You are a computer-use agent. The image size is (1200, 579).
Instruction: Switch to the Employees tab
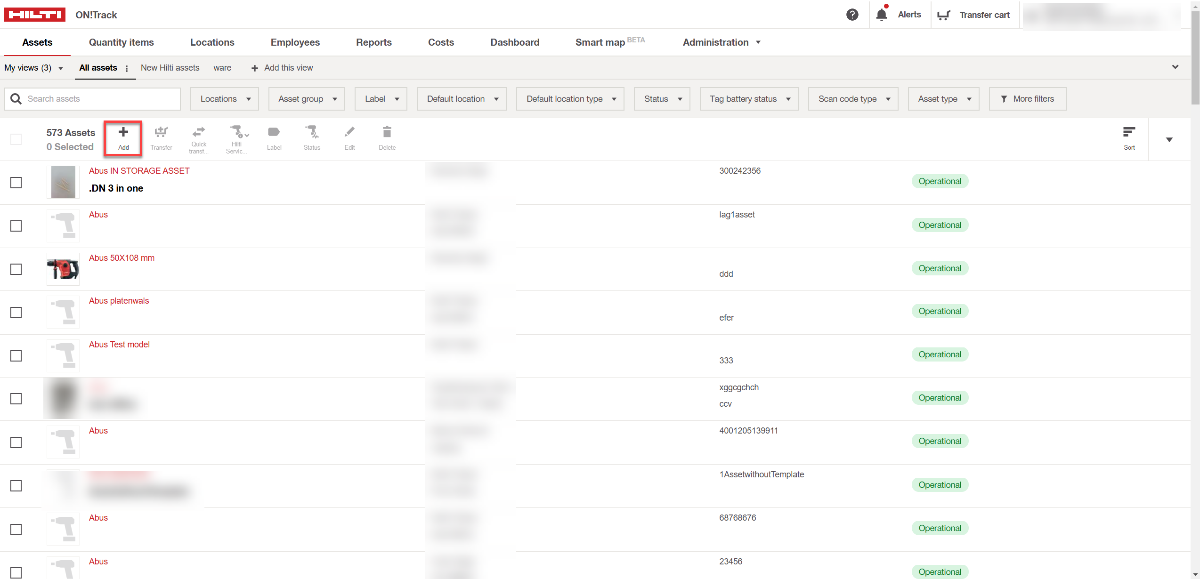click(x=295, y=42)
